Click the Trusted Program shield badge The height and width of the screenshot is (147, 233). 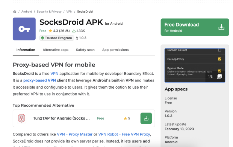[57, 38]
